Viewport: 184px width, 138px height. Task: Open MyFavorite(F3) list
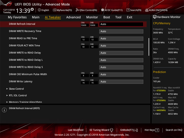(x=62, y=10)
